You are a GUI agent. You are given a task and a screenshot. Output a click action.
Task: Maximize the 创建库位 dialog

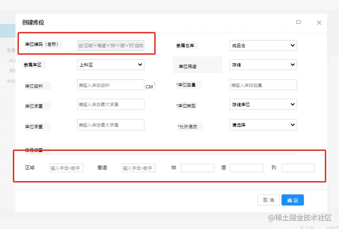[298, 22]
